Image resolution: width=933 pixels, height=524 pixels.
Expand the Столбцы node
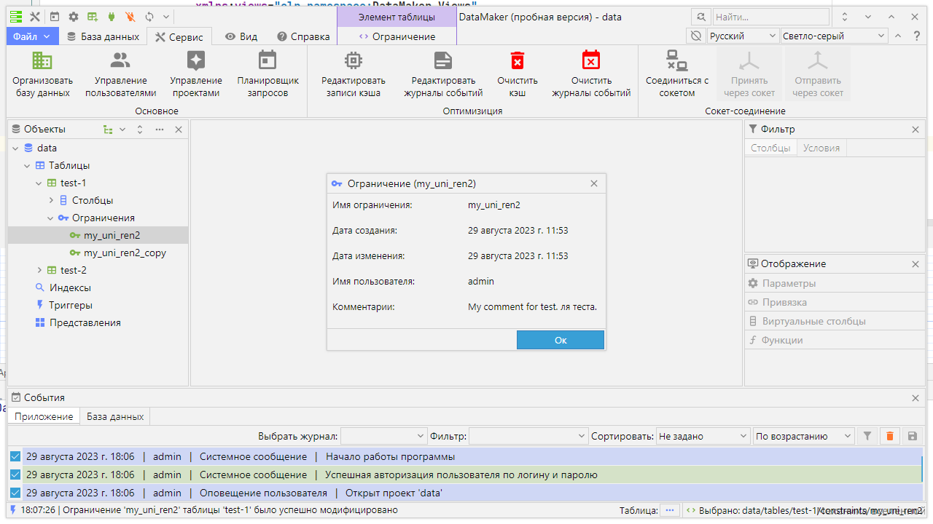pyautogui.click(x=51, y=200)
